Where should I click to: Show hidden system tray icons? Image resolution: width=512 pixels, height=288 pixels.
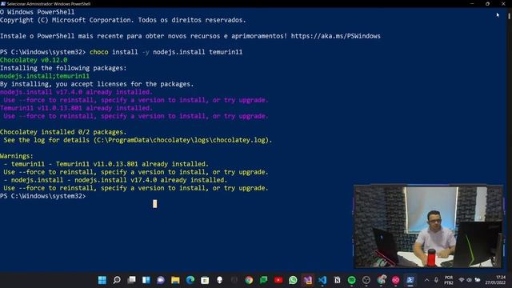[x=426, y=280]
